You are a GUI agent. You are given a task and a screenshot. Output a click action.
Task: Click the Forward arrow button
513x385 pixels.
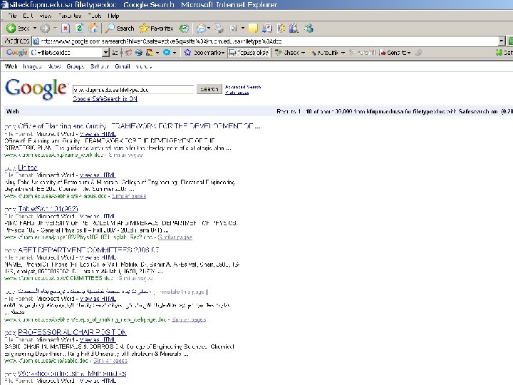(x=45, y=29)
